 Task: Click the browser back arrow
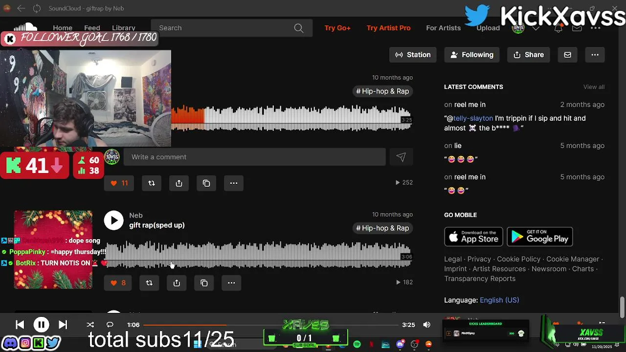(21, 8)
